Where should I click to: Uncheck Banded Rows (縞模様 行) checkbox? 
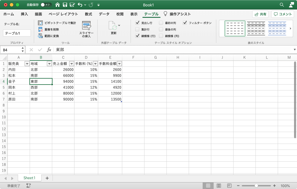(x=137, y=36)
